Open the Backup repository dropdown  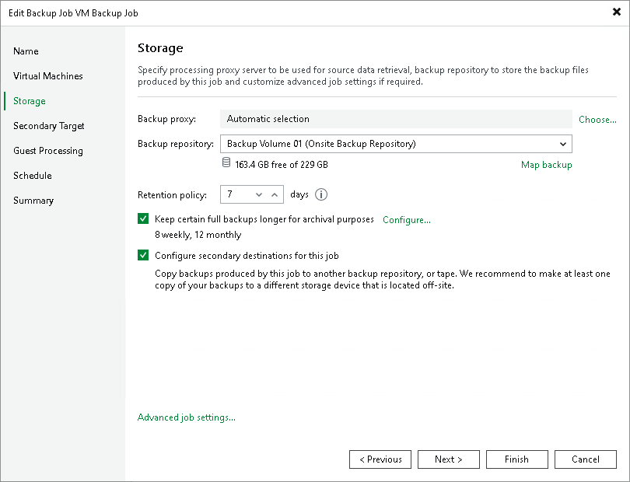(x=562, y=144)
